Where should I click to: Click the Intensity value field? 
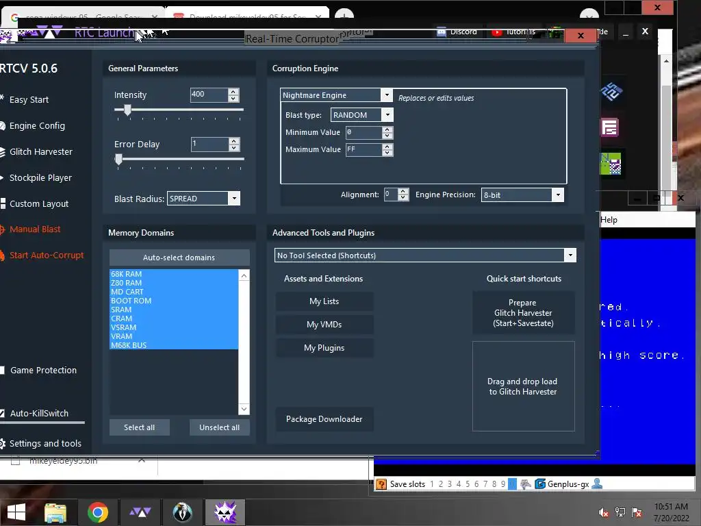[x=209, y=95]
